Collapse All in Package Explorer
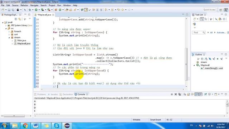The height and width of the screenshot is (129, 229). coord(16,19)
